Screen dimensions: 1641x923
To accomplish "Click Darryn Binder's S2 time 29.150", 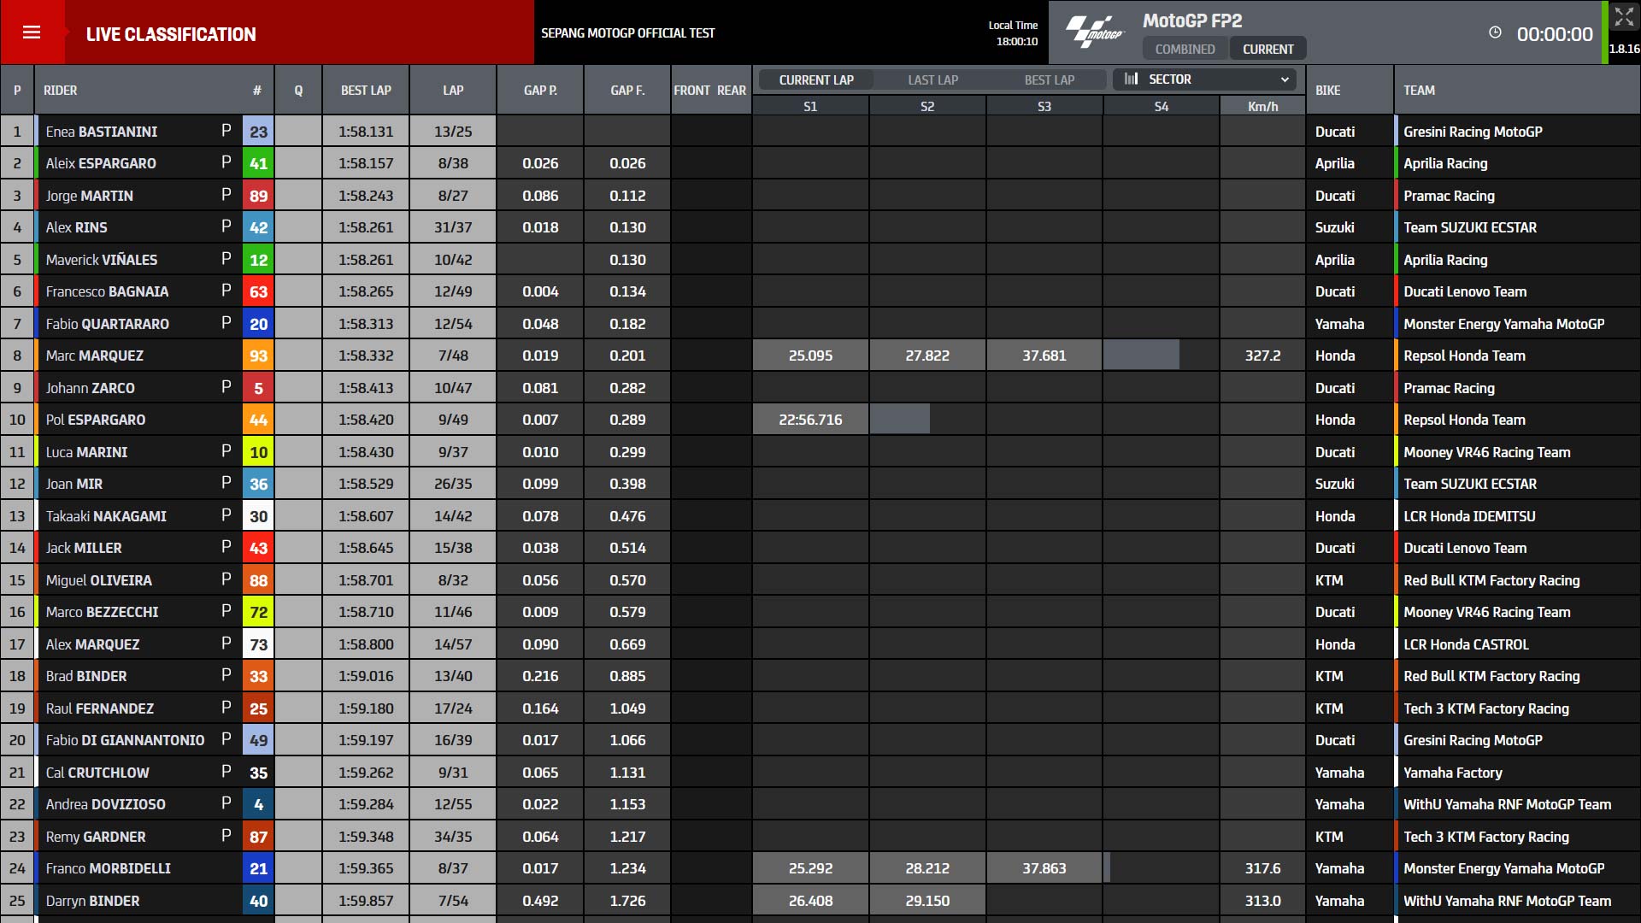I will tap(927, 901).
